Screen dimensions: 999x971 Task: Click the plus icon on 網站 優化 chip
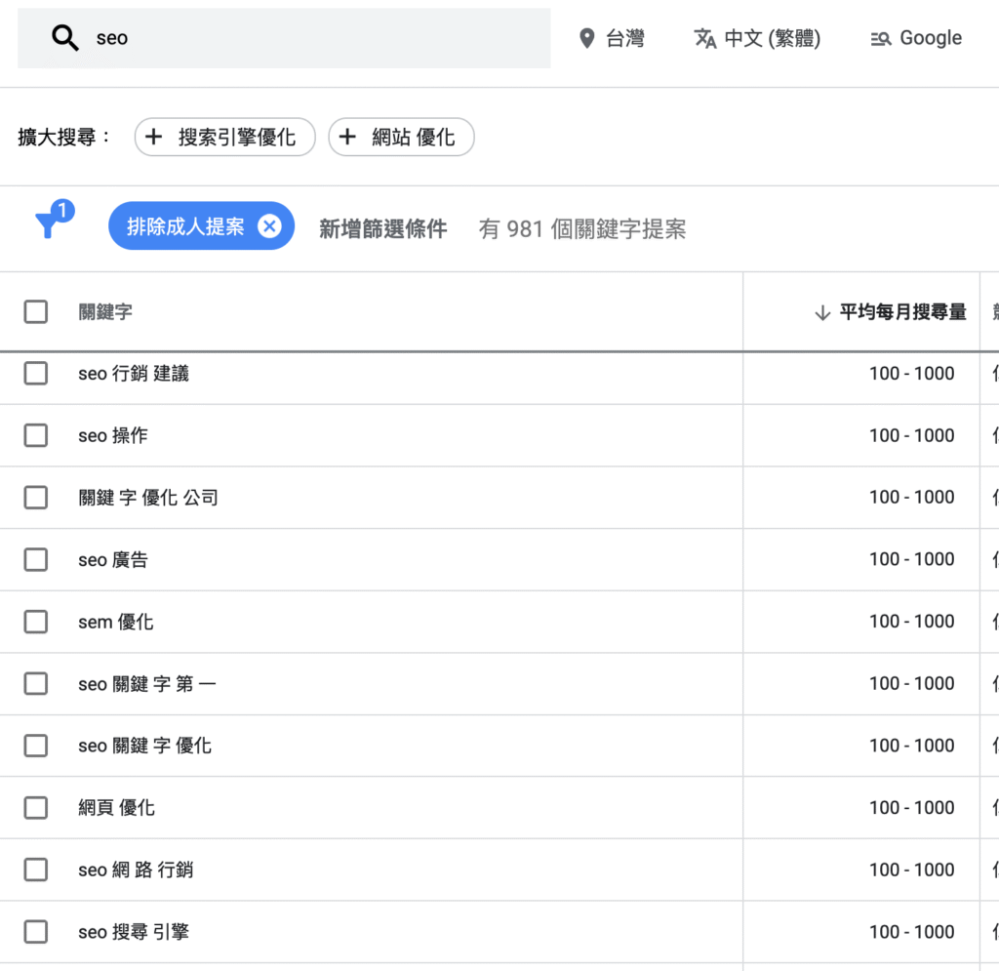point(347,137)
